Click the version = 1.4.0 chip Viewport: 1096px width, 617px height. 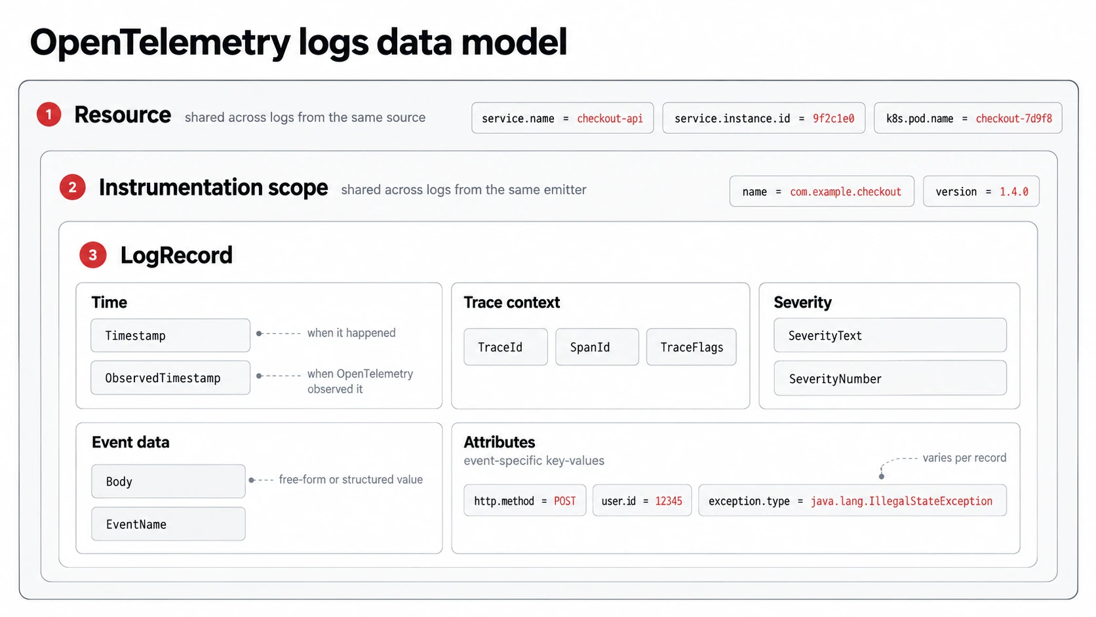[x=981, y=191]
